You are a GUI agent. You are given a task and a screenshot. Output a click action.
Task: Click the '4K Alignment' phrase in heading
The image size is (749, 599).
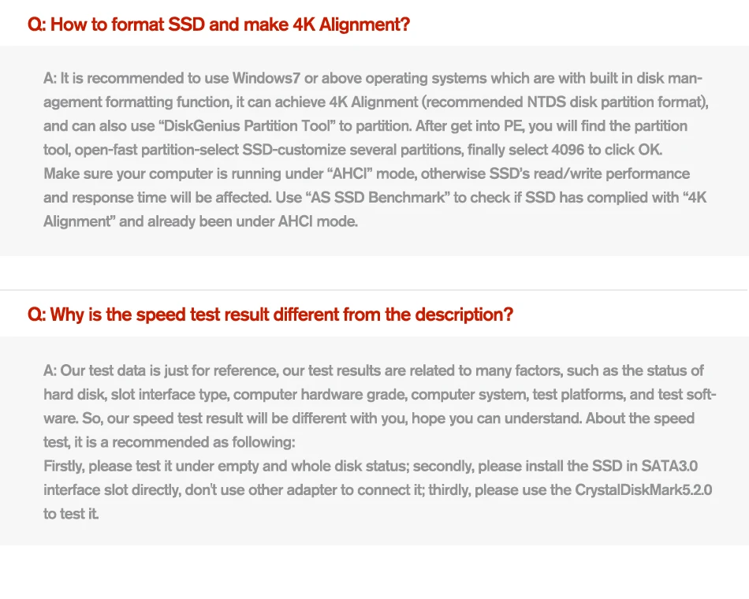click(x=351, y=24)
